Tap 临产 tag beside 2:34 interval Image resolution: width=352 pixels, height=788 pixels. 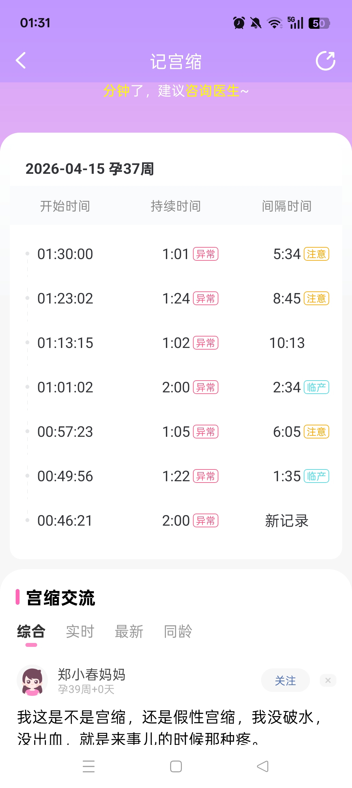pyautogui.click(x=316, y=387)
